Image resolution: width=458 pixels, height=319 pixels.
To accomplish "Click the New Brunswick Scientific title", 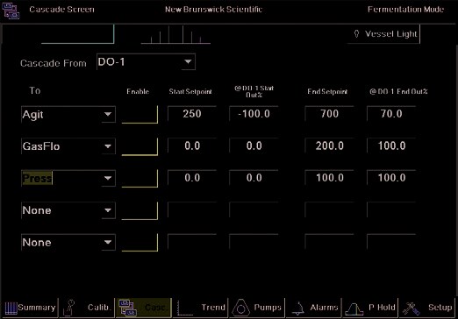I will (x=213, y=10).
